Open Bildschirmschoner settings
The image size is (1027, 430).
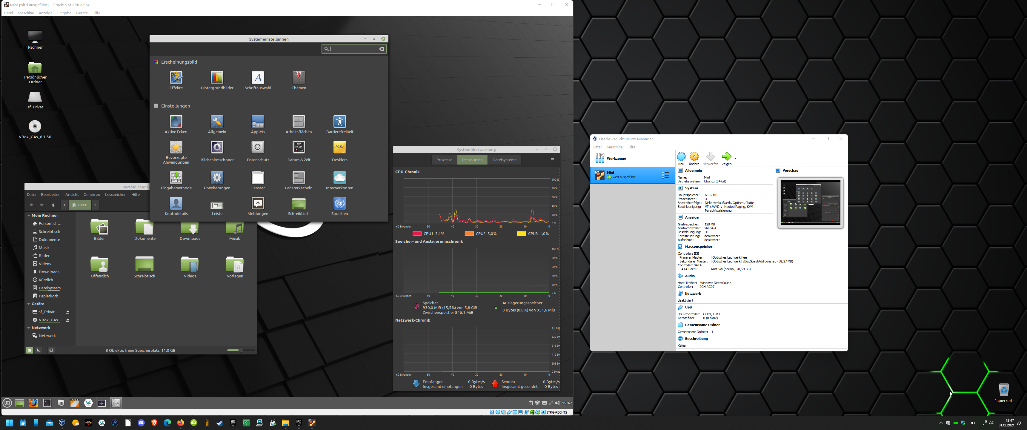[217, 148]
